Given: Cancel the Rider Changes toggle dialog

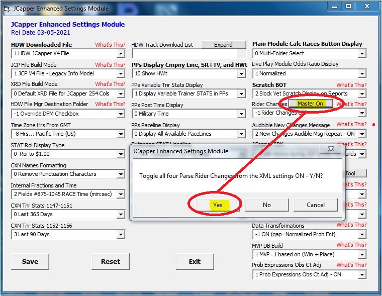Looking at the screenshot, I should point(316,205).
